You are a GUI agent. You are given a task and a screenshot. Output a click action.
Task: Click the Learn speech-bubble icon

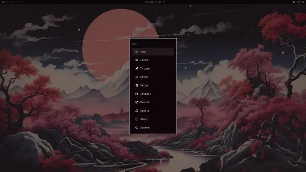click(x=137, y=60)
